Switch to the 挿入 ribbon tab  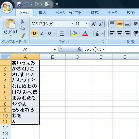click(42, 13)
